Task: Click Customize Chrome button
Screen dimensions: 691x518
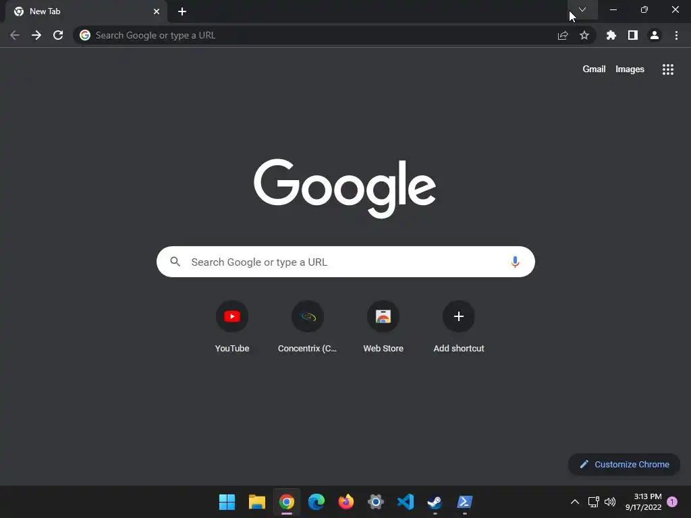Action: 624,464
